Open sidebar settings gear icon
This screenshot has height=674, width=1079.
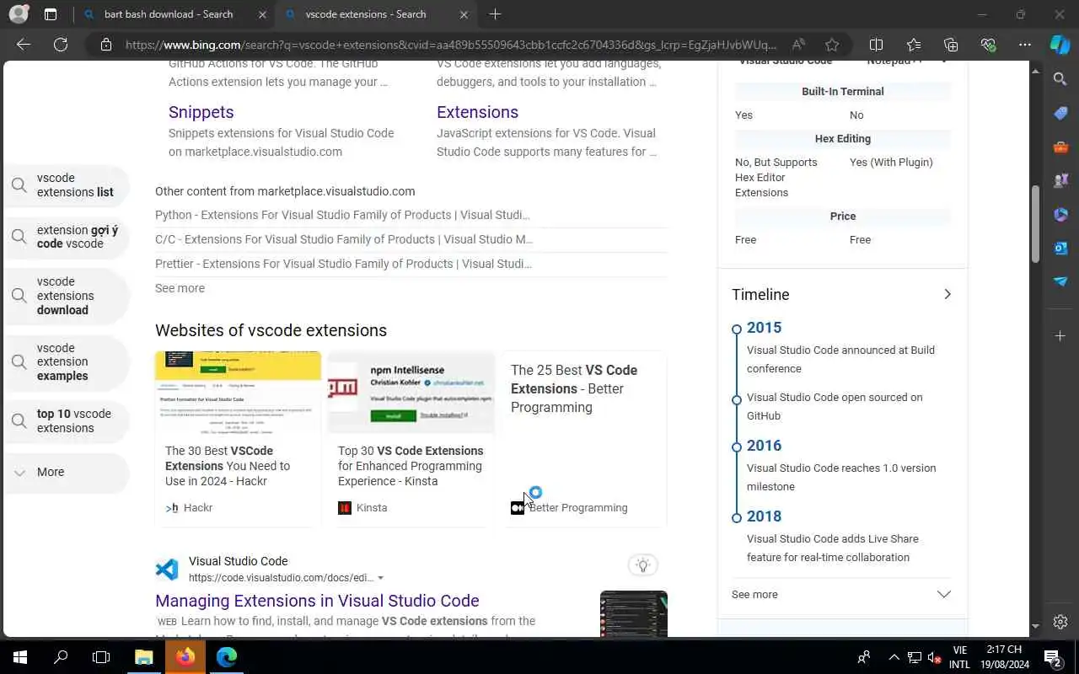1060,622
